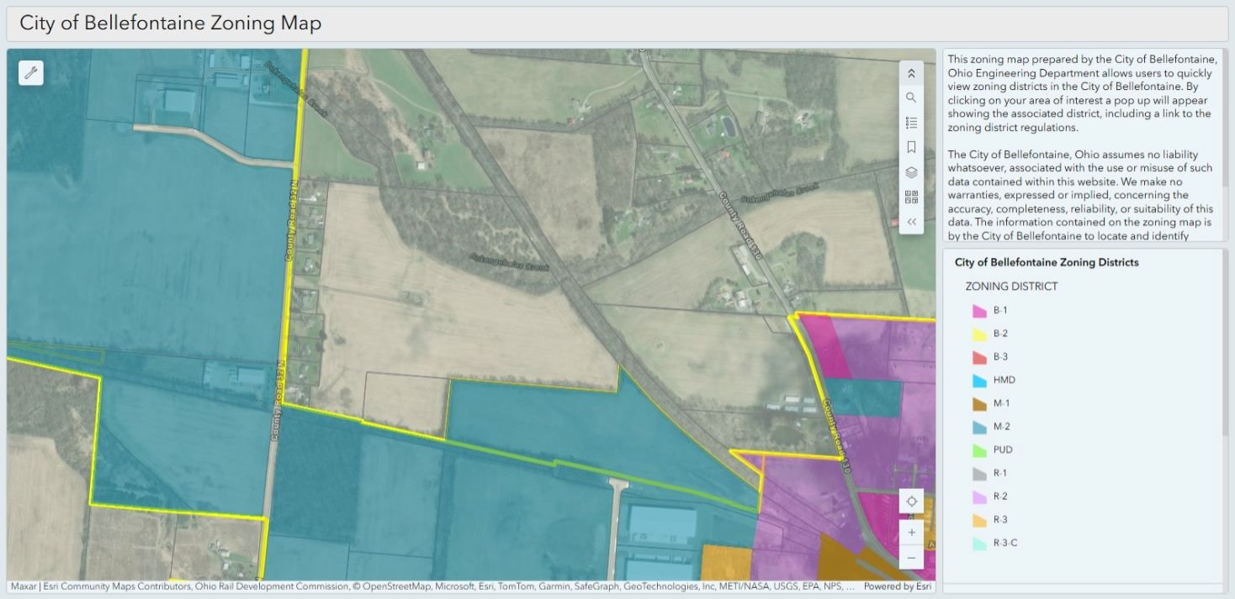Click the Powered by Esri link
The width and height of the screenshot is (1235, 599).
pos(897,586)
